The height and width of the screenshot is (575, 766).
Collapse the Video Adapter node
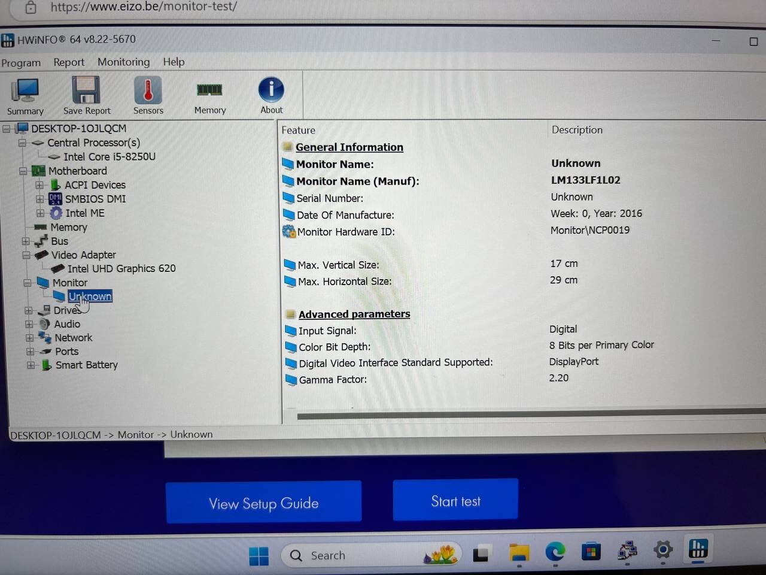(26, 255)
